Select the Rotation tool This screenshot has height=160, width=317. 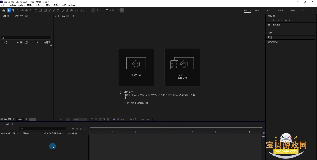(x=36, y=11)
